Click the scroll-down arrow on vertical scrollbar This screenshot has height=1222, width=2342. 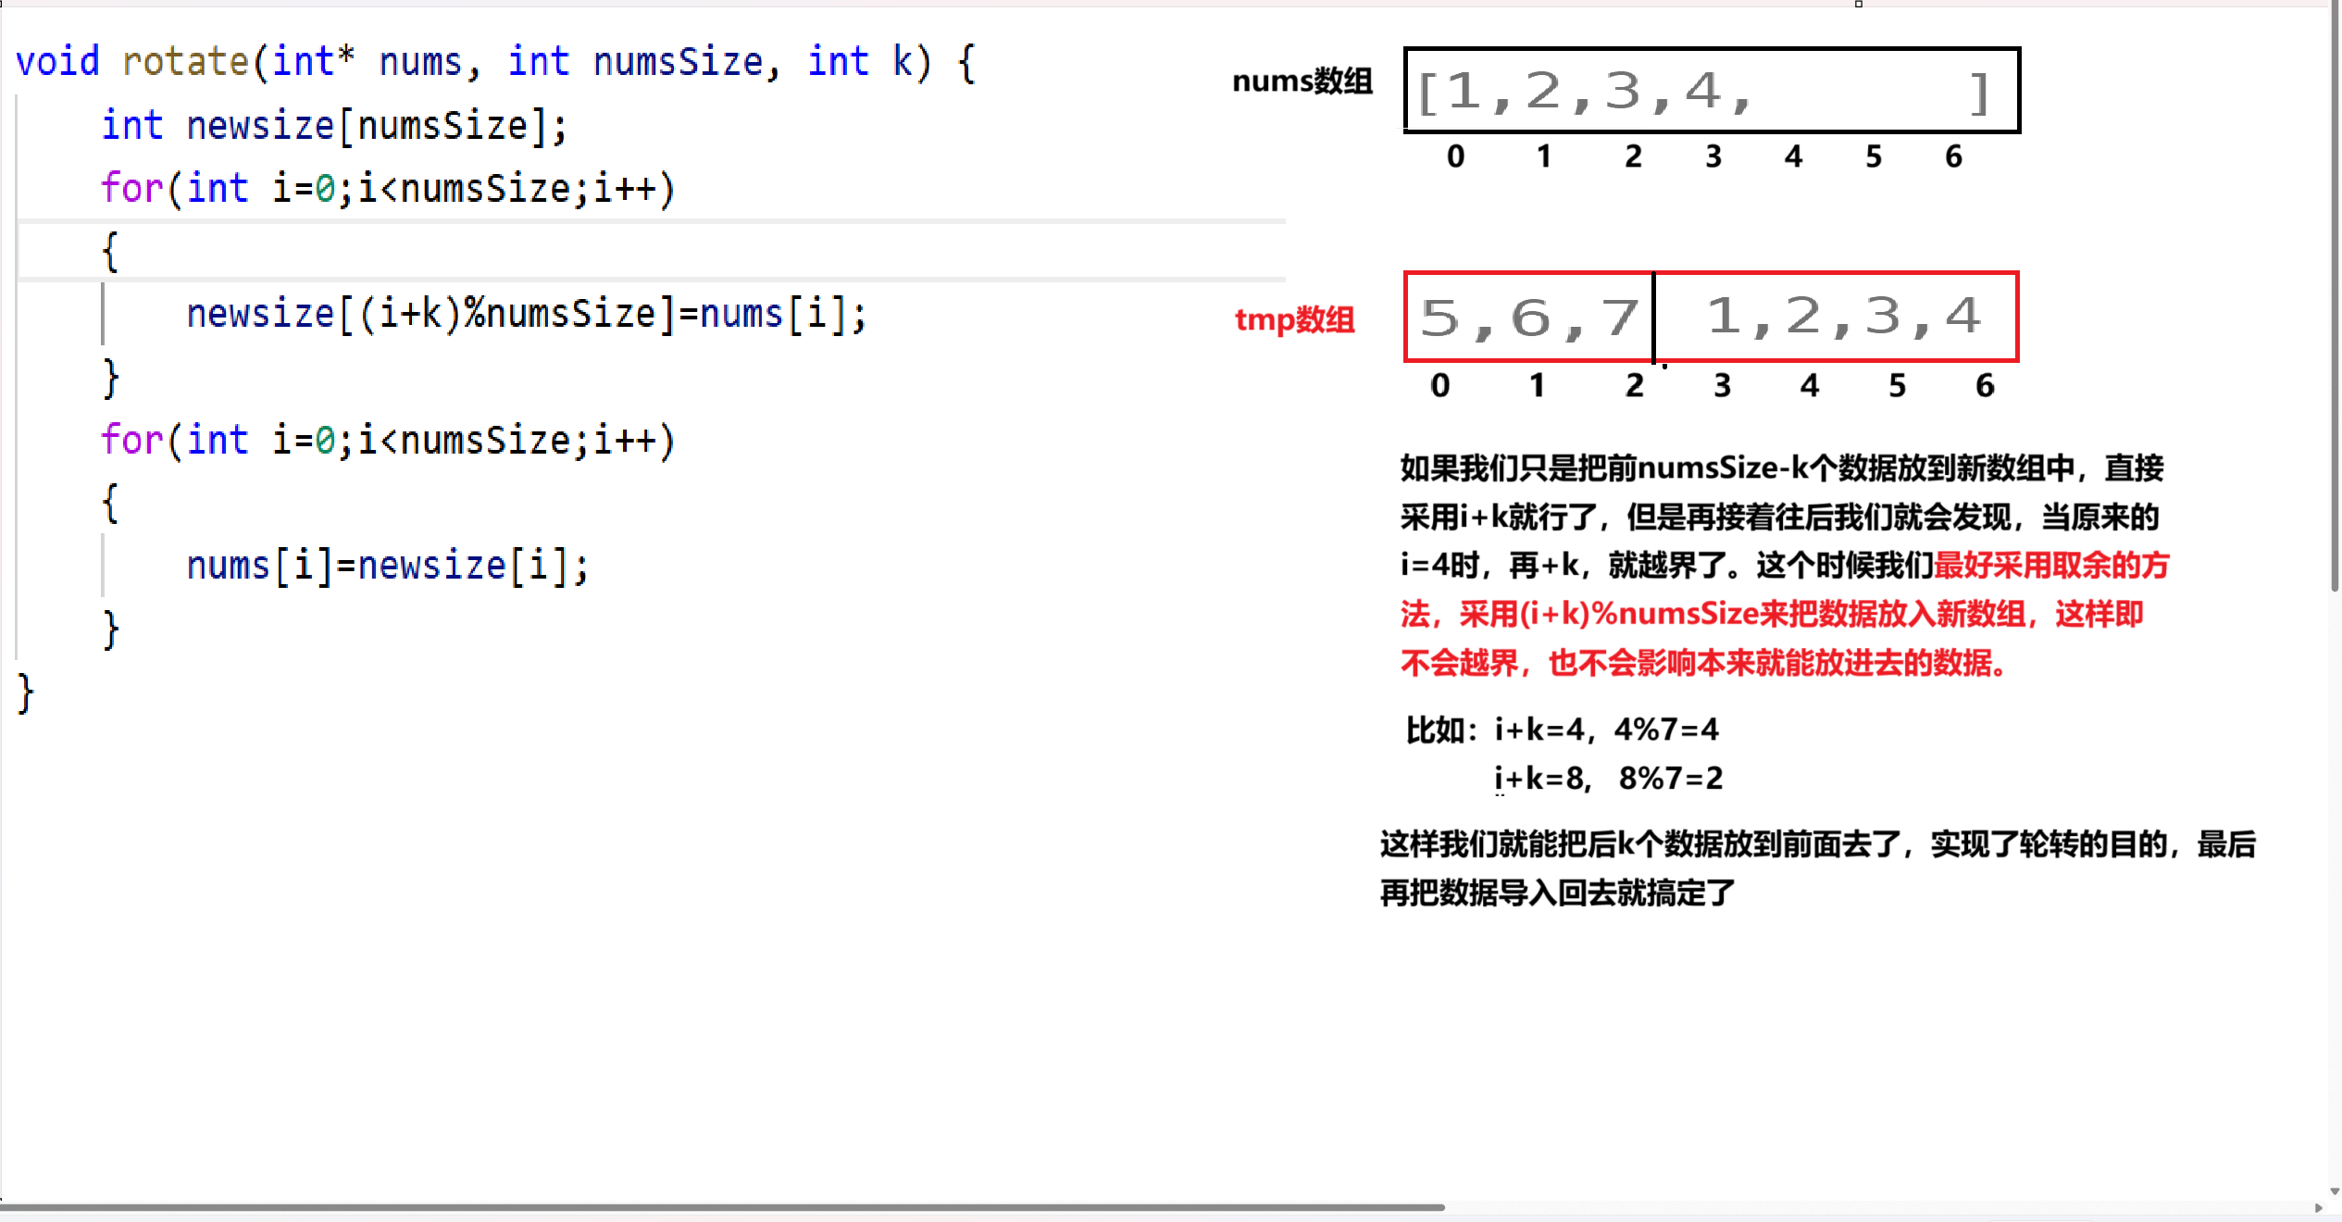(x=2334, y=1191)
